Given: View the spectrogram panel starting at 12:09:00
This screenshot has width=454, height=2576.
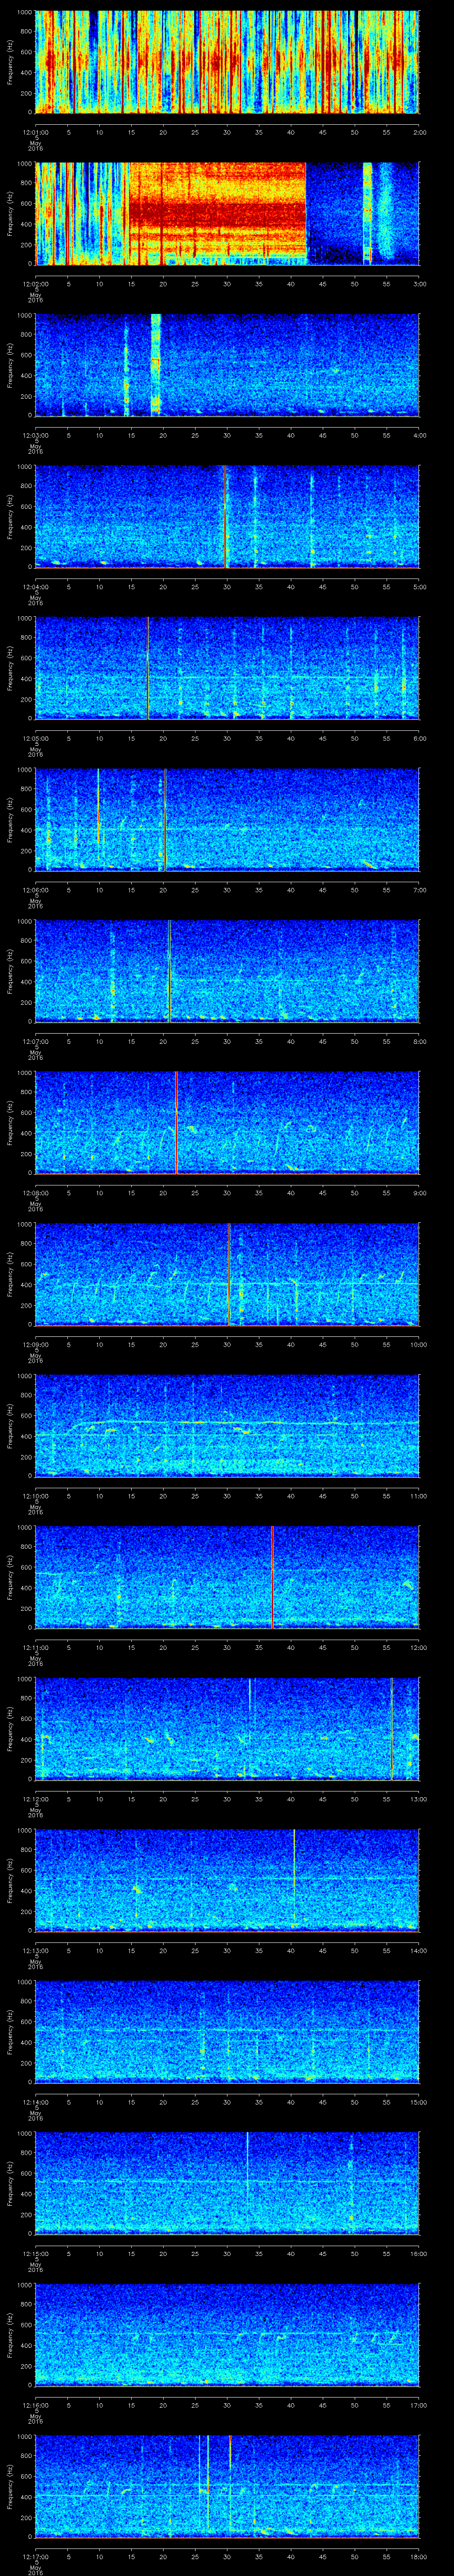Looking at the screenshot, I should 227,1274.
